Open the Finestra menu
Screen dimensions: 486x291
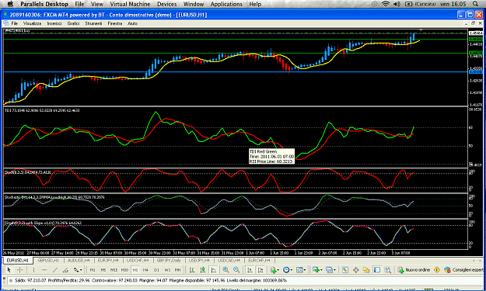115,23
